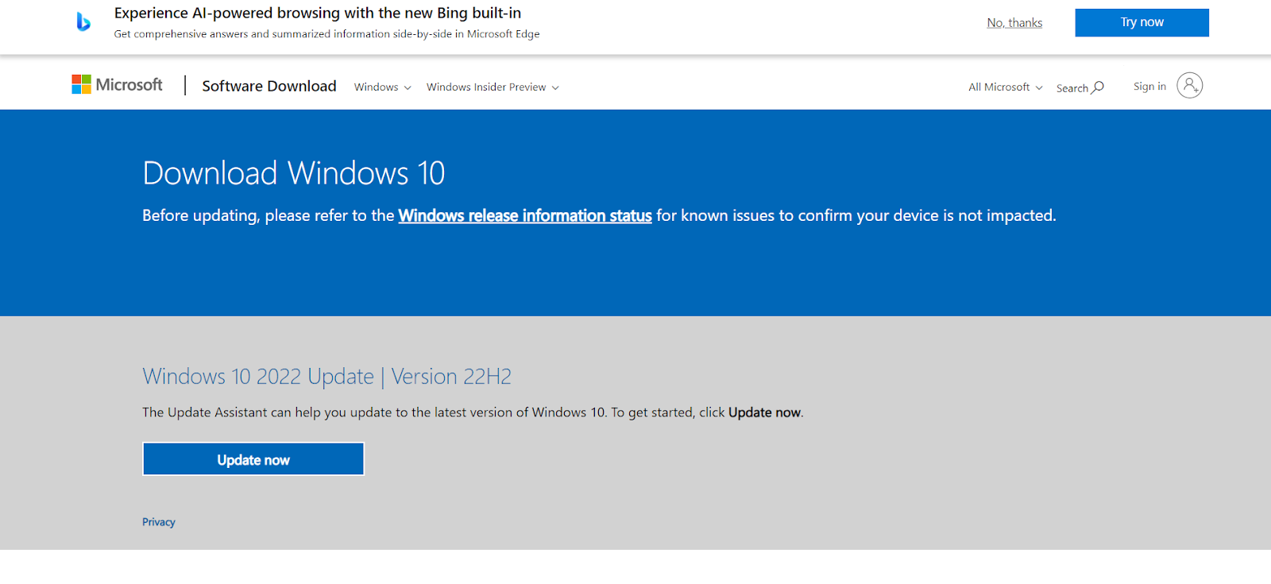The height and width of the screenshot is (584, 1271).
Task: Click the Bing logo icon in banner
Action: 83,22
